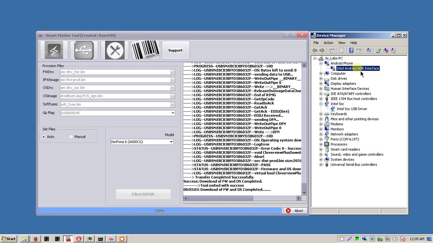This screenshot has width=433, height=243.
Task: Click the Forward arrow in Device Manager toolbar
Action: coord(322,51)
